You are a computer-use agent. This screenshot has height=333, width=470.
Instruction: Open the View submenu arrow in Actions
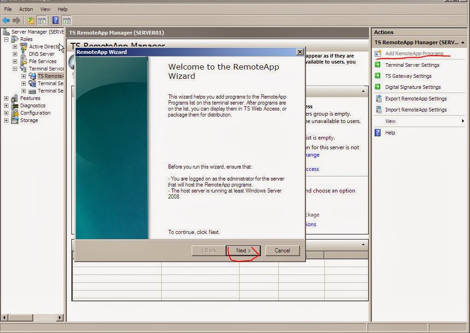point(463,121)
